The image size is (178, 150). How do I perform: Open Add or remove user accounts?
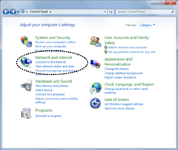click(x=128, y=47)
